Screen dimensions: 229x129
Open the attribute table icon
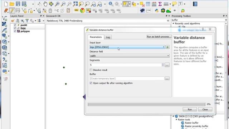148,4
